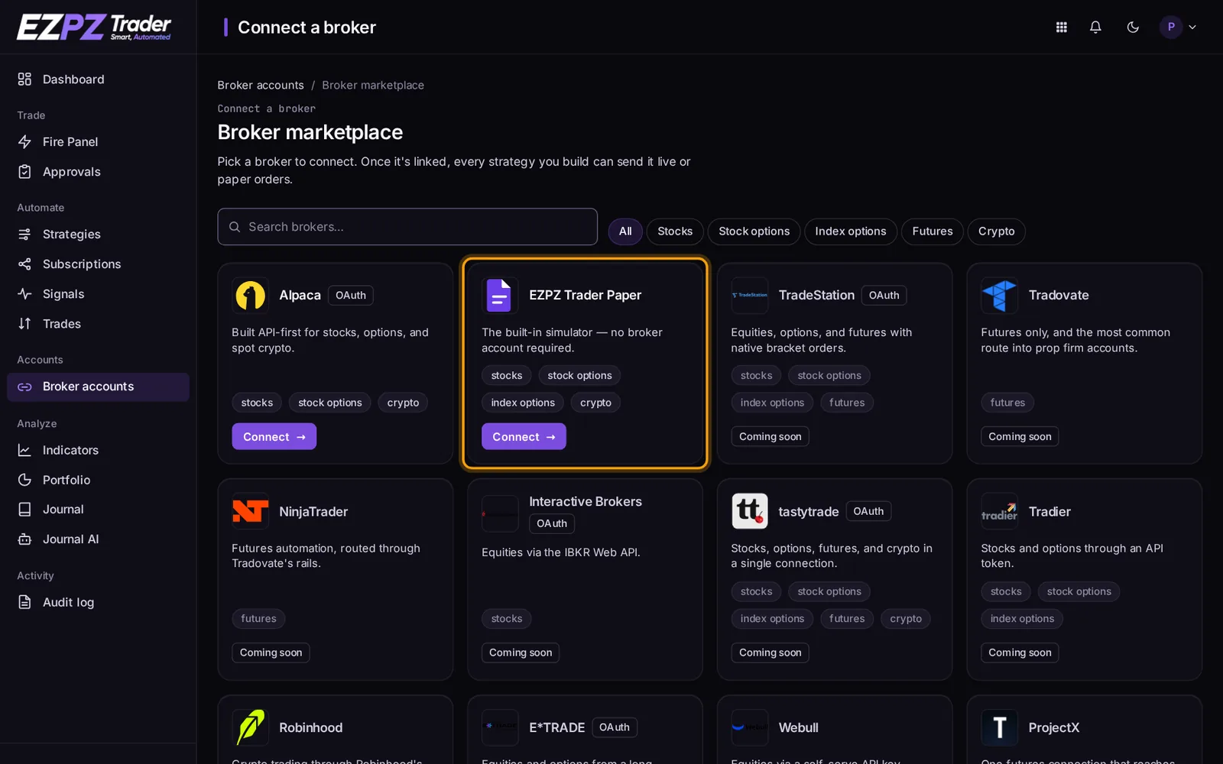The width and height of the screenshot is (1223, 764).
Task: Click the NinjaTrader logo
Action: click(250, 512)
